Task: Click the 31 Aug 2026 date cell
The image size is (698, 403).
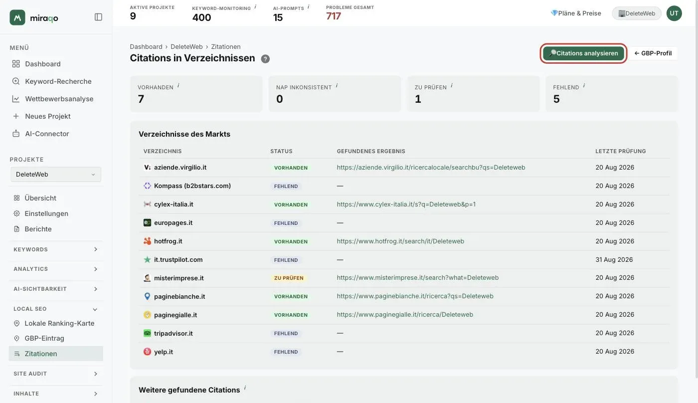Action: (614, 260)
